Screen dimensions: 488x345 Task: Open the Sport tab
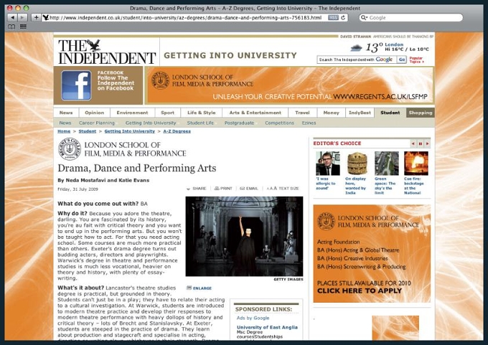[167, 113]
